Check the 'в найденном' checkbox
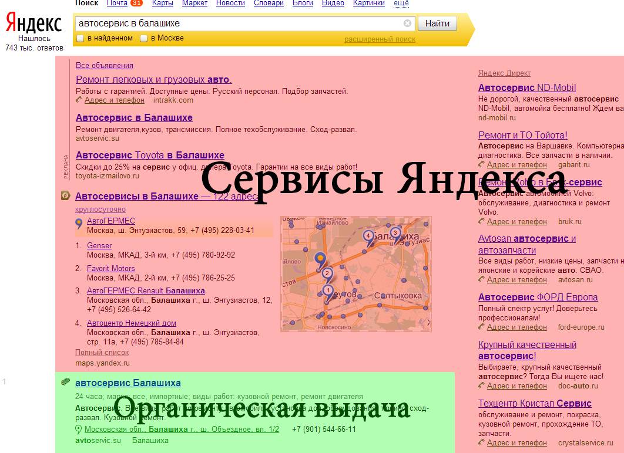Viewport: 624px width, 453px height. pos(80,39)
